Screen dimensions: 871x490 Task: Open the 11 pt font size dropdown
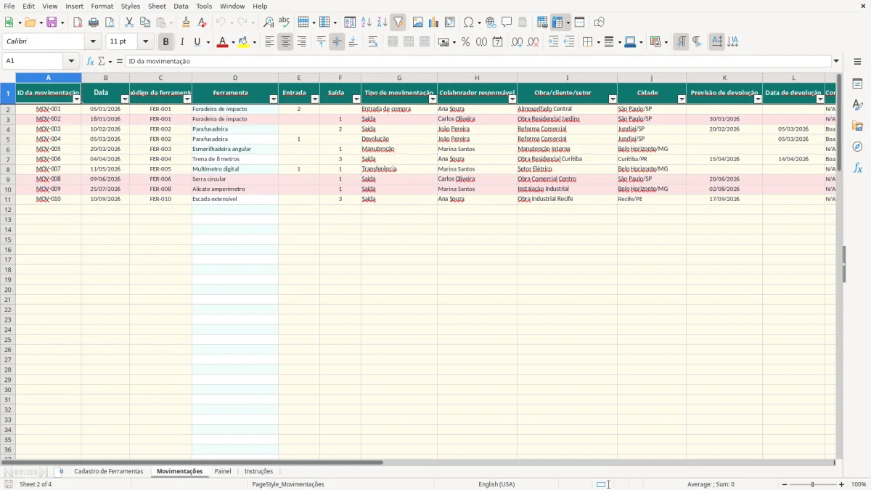point(145,42)
